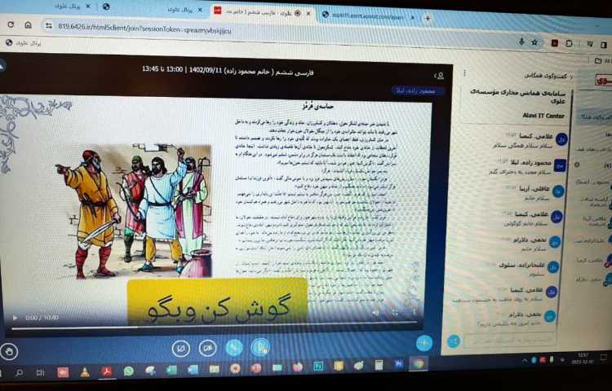The image size is (612, 391).
Task: Play the embedded lesson video
Action: (15, 318)
